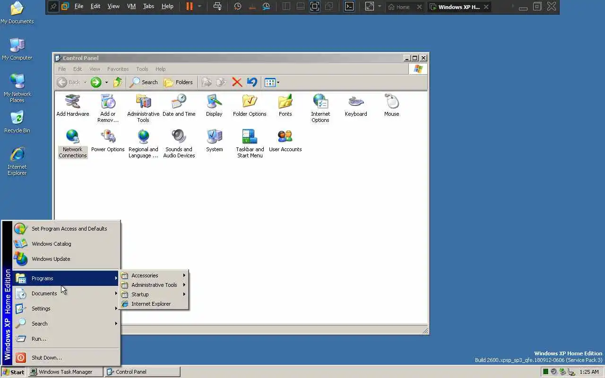
Task: Open User Accounts applet
Action: [285, 140]
